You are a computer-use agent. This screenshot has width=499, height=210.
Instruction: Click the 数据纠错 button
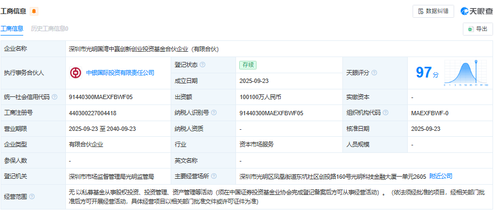433,11
